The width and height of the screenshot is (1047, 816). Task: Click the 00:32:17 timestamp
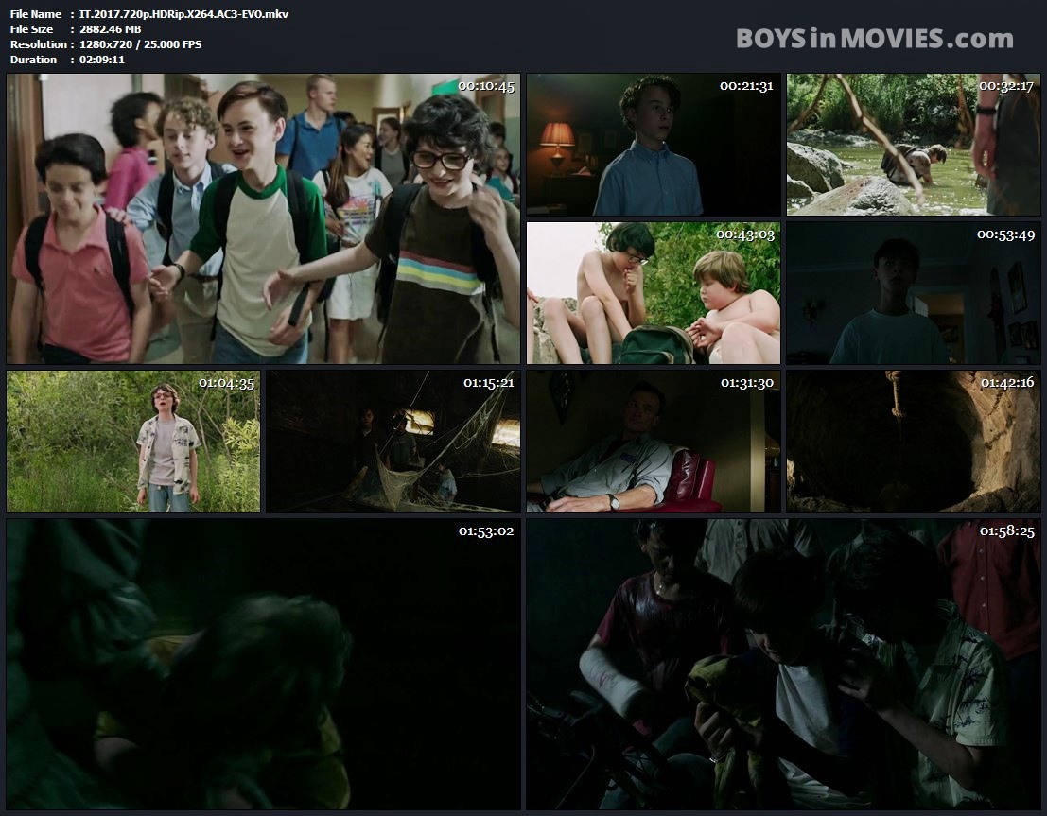coord(1006,86)
